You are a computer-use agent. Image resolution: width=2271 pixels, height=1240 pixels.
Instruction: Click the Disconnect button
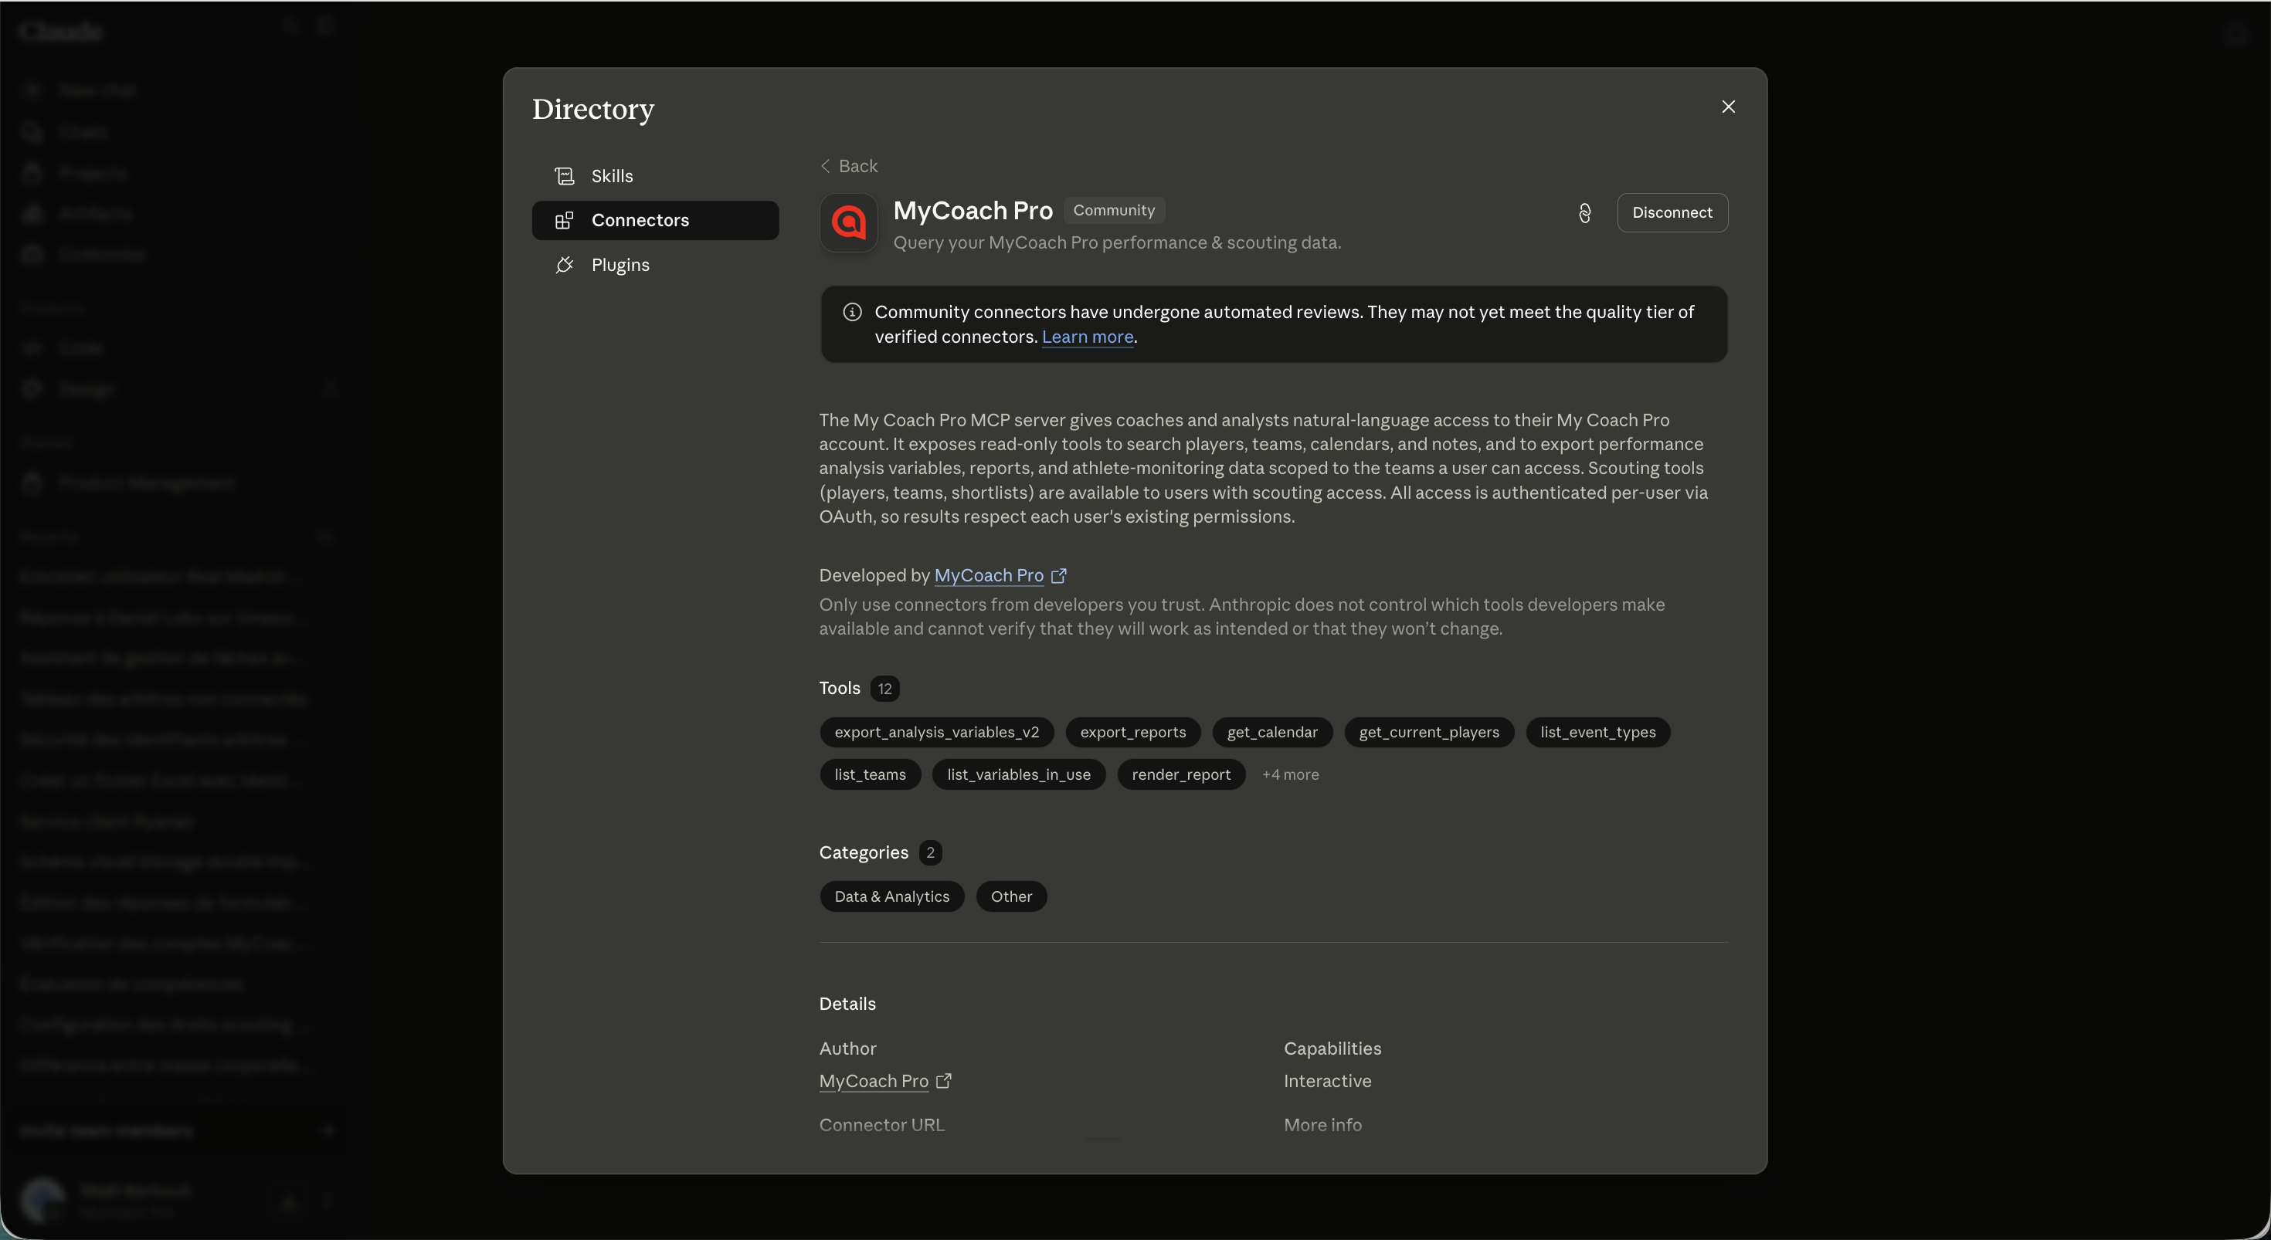pyautogui.click(x=1672, y=212)
